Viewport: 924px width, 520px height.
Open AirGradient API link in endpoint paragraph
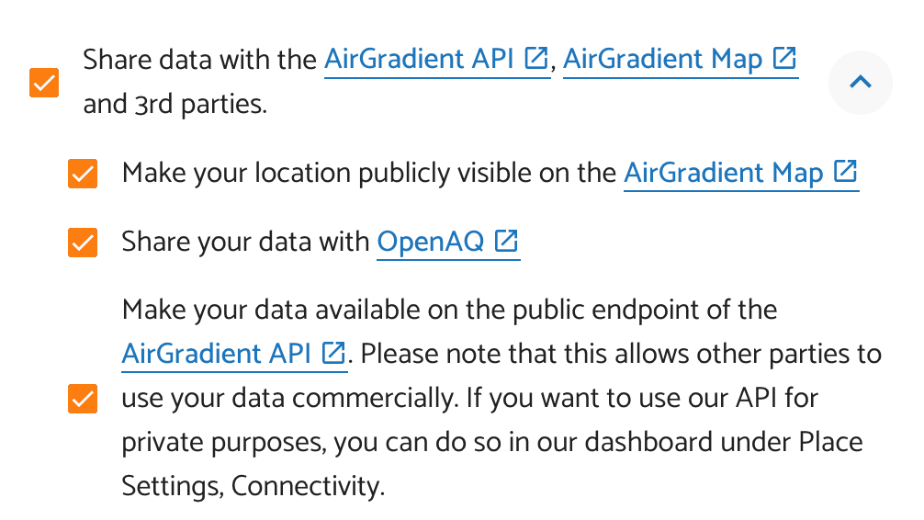[217, 354]
